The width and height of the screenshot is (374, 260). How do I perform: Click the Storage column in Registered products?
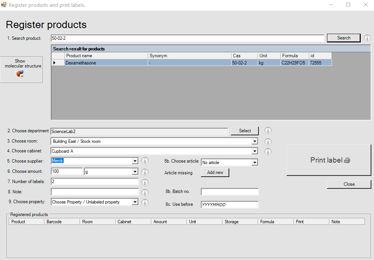240,222
